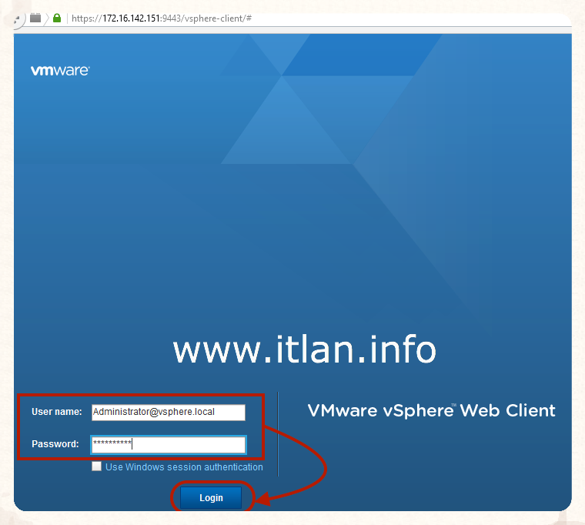Click the 'VMware vSphere Web Client' title
Screen dimensions: 585x525
click(x=431, y=410)
